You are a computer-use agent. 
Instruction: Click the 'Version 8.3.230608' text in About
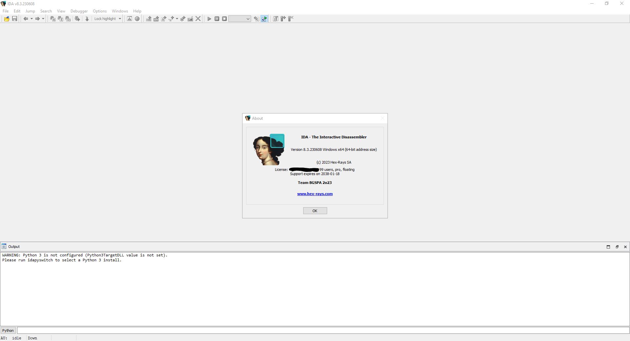click(x=334, y=150)
